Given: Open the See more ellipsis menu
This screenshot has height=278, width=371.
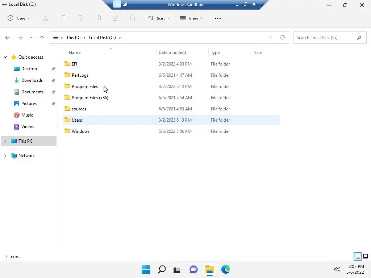Looking at the screenshot, I should click(x=218, y=18).
